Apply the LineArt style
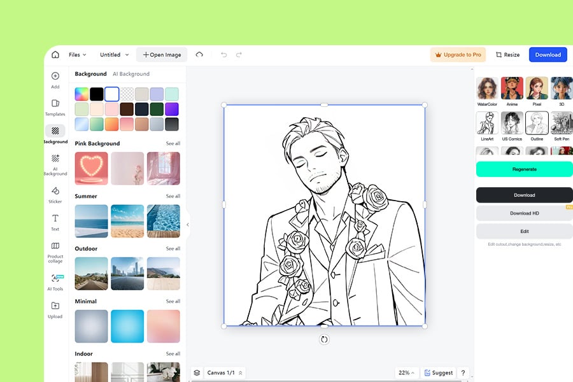 click(x=487, y=126)
